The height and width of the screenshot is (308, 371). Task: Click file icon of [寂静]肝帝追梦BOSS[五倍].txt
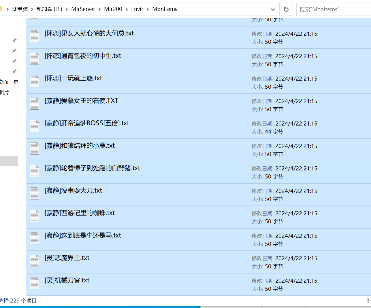[34, 126]
